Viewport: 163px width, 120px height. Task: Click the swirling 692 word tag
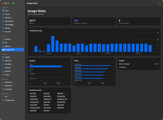point(61,102)
